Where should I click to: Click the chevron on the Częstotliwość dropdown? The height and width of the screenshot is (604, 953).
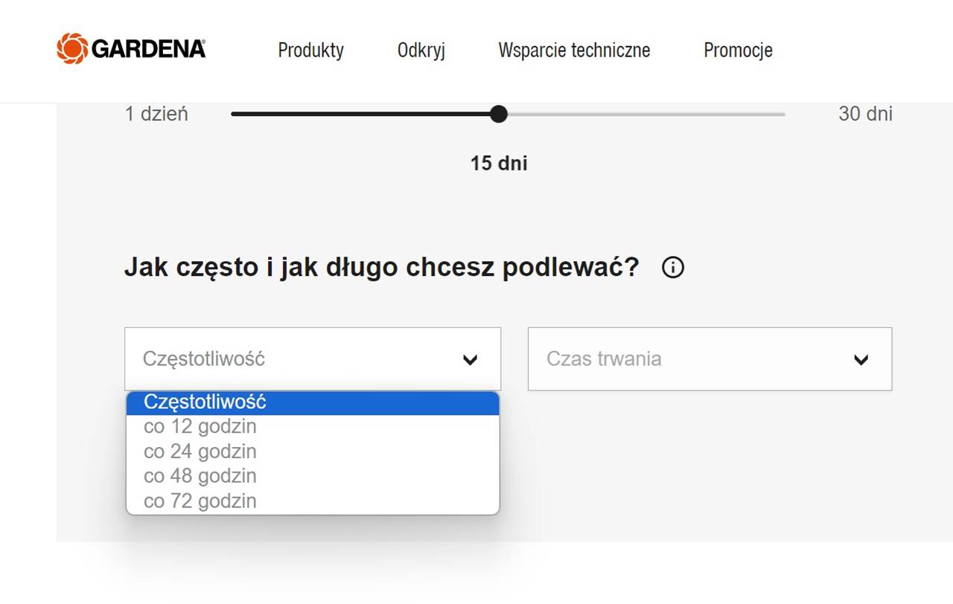[471, 359]
